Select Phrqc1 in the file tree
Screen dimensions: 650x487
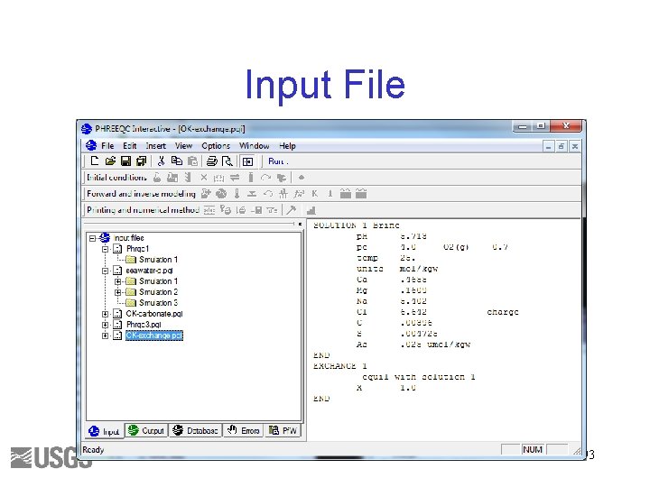point(137,249)
